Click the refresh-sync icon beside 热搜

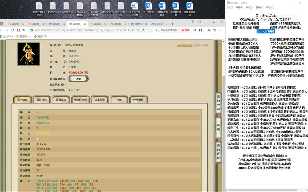195,30
